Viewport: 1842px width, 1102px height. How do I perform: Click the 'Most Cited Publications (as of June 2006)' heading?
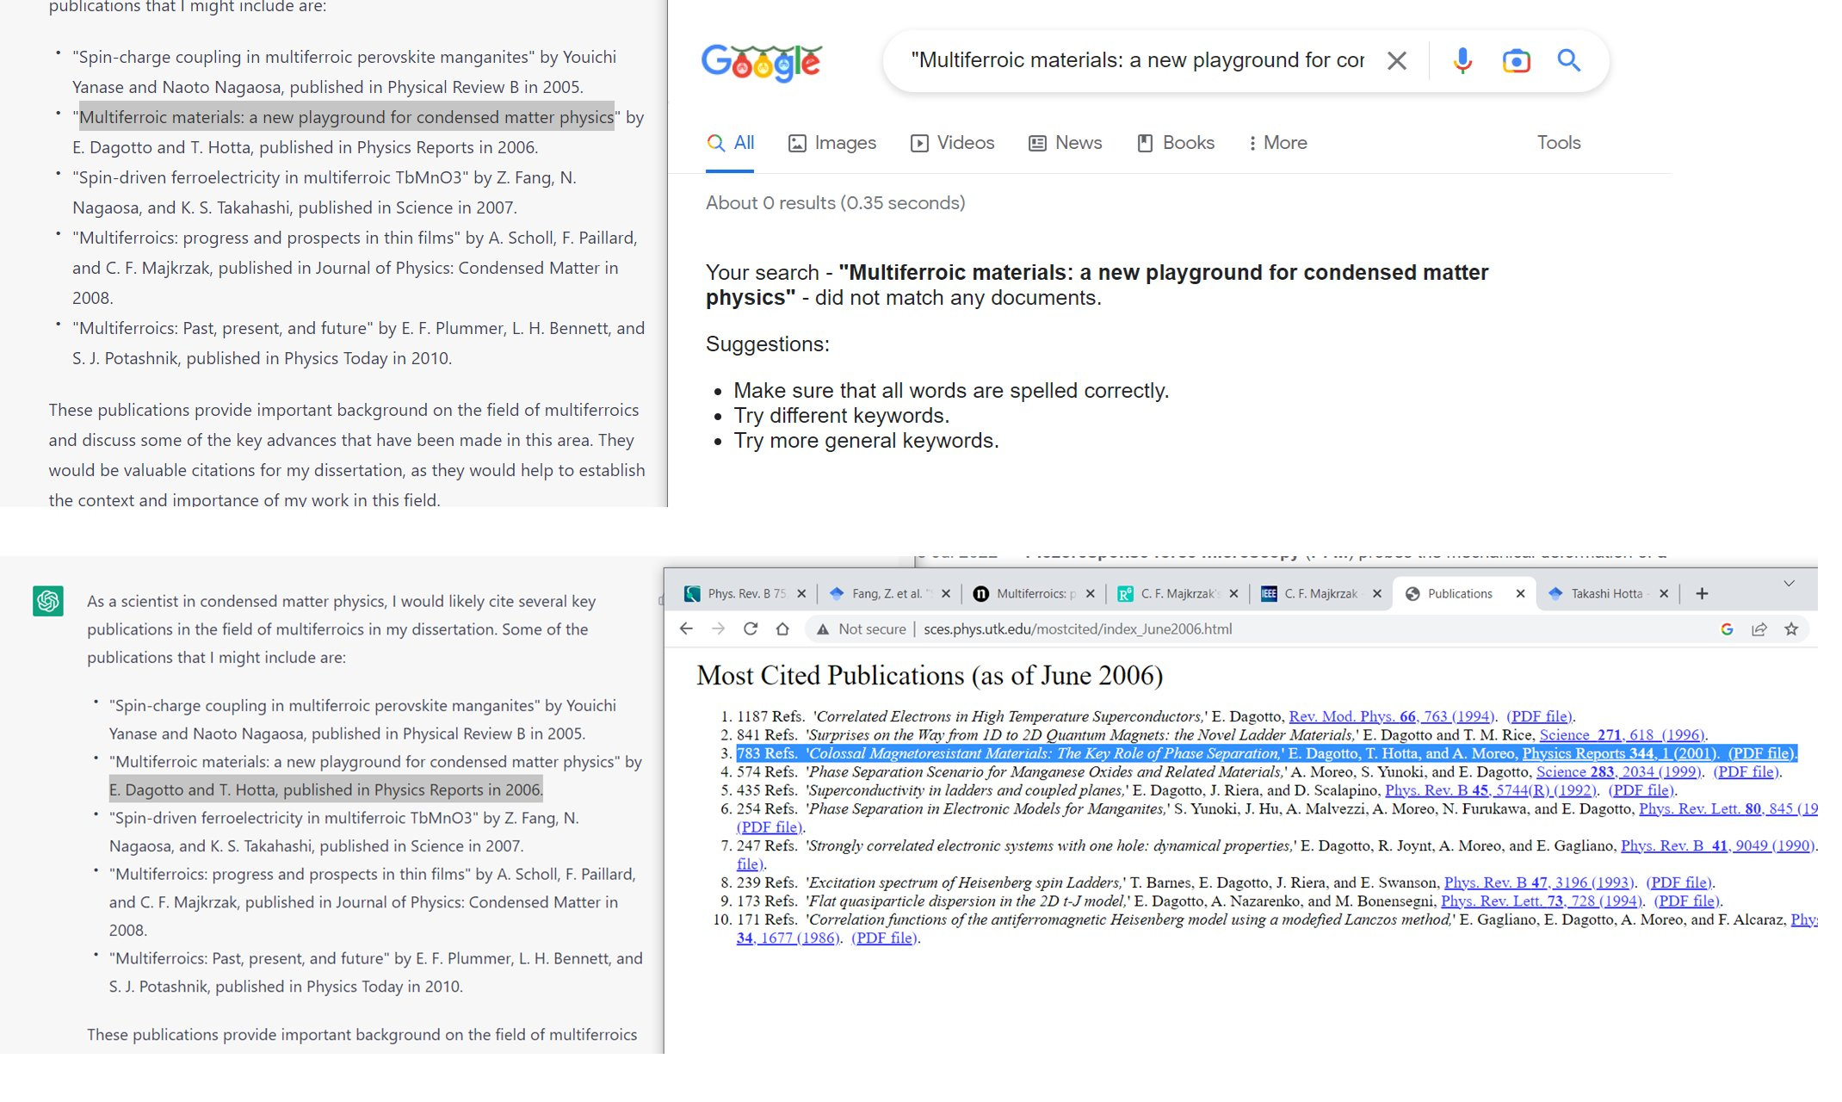pos(930,677)
